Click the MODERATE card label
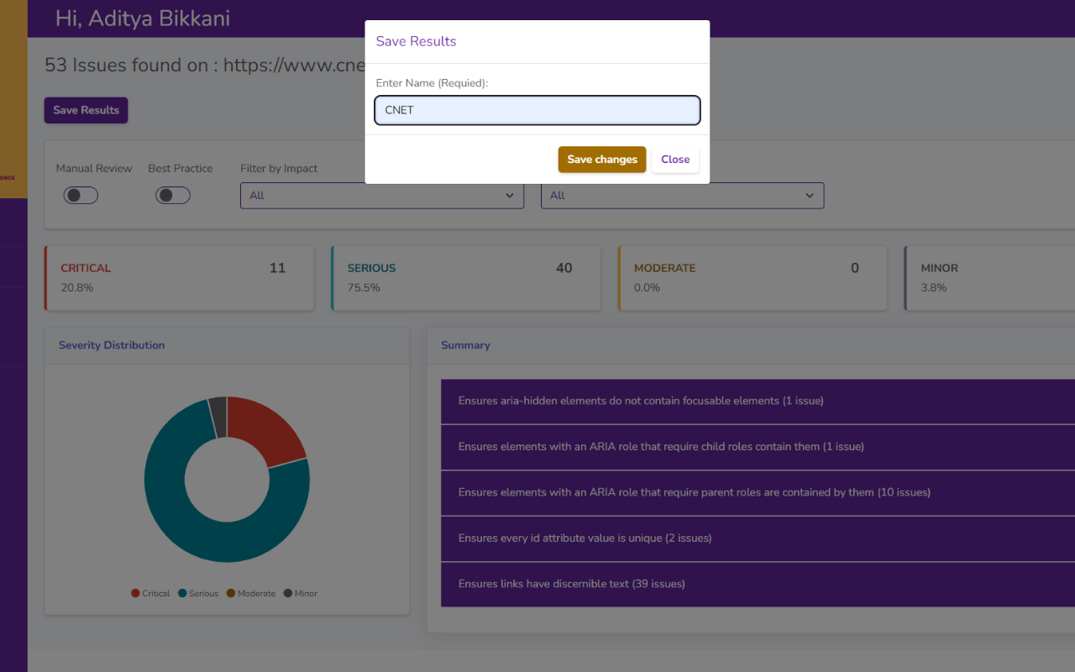1075x672 pixels. pos(665,268)
